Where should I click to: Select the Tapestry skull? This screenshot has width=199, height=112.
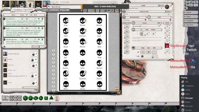click(83, 74)
